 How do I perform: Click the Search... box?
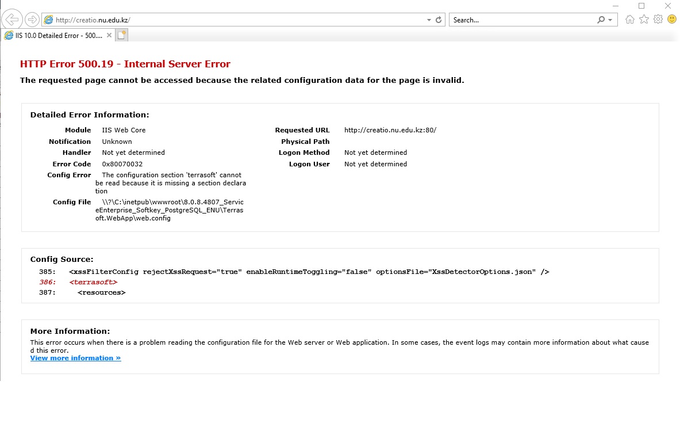point(523,20)
